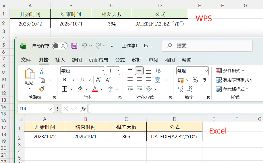Align text right
Image resolution: width=263 pixels, height=163 pixels.
[148, 80]
